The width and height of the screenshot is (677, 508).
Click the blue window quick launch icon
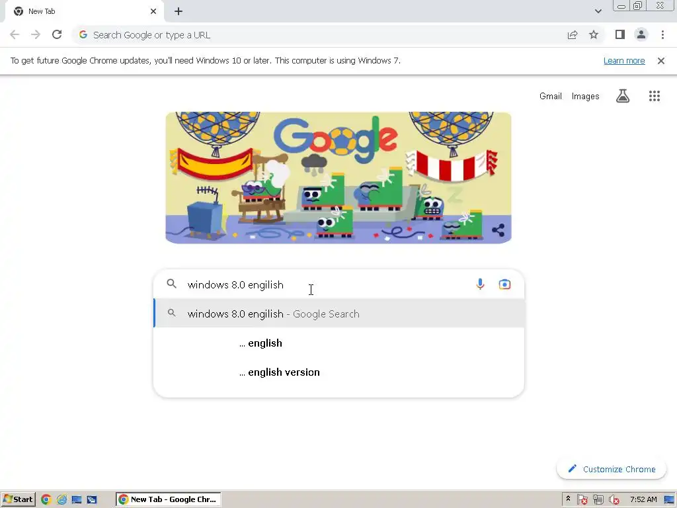[x=92, y=500]
